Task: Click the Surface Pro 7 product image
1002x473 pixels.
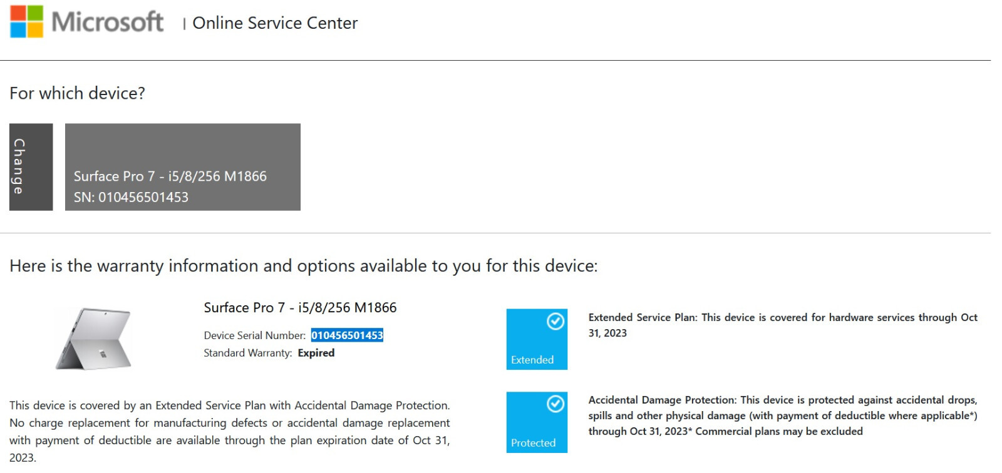Action: [x=94, y=338]
